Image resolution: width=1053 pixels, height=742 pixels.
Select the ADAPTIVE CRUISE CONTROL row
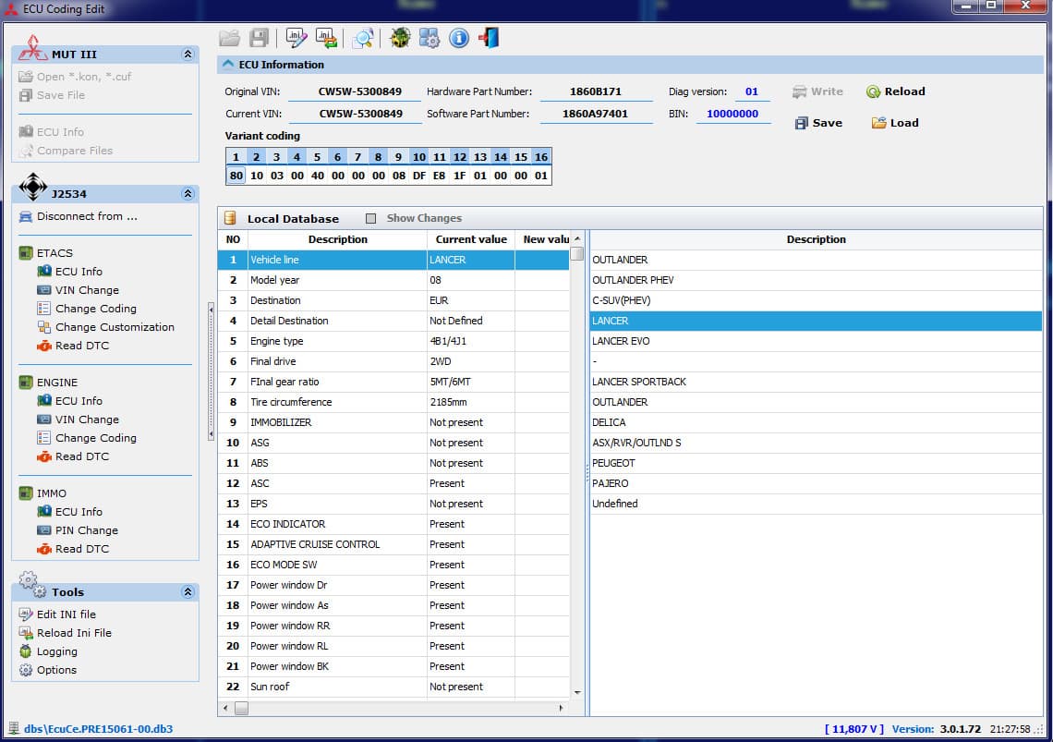[x=393, y=544]
